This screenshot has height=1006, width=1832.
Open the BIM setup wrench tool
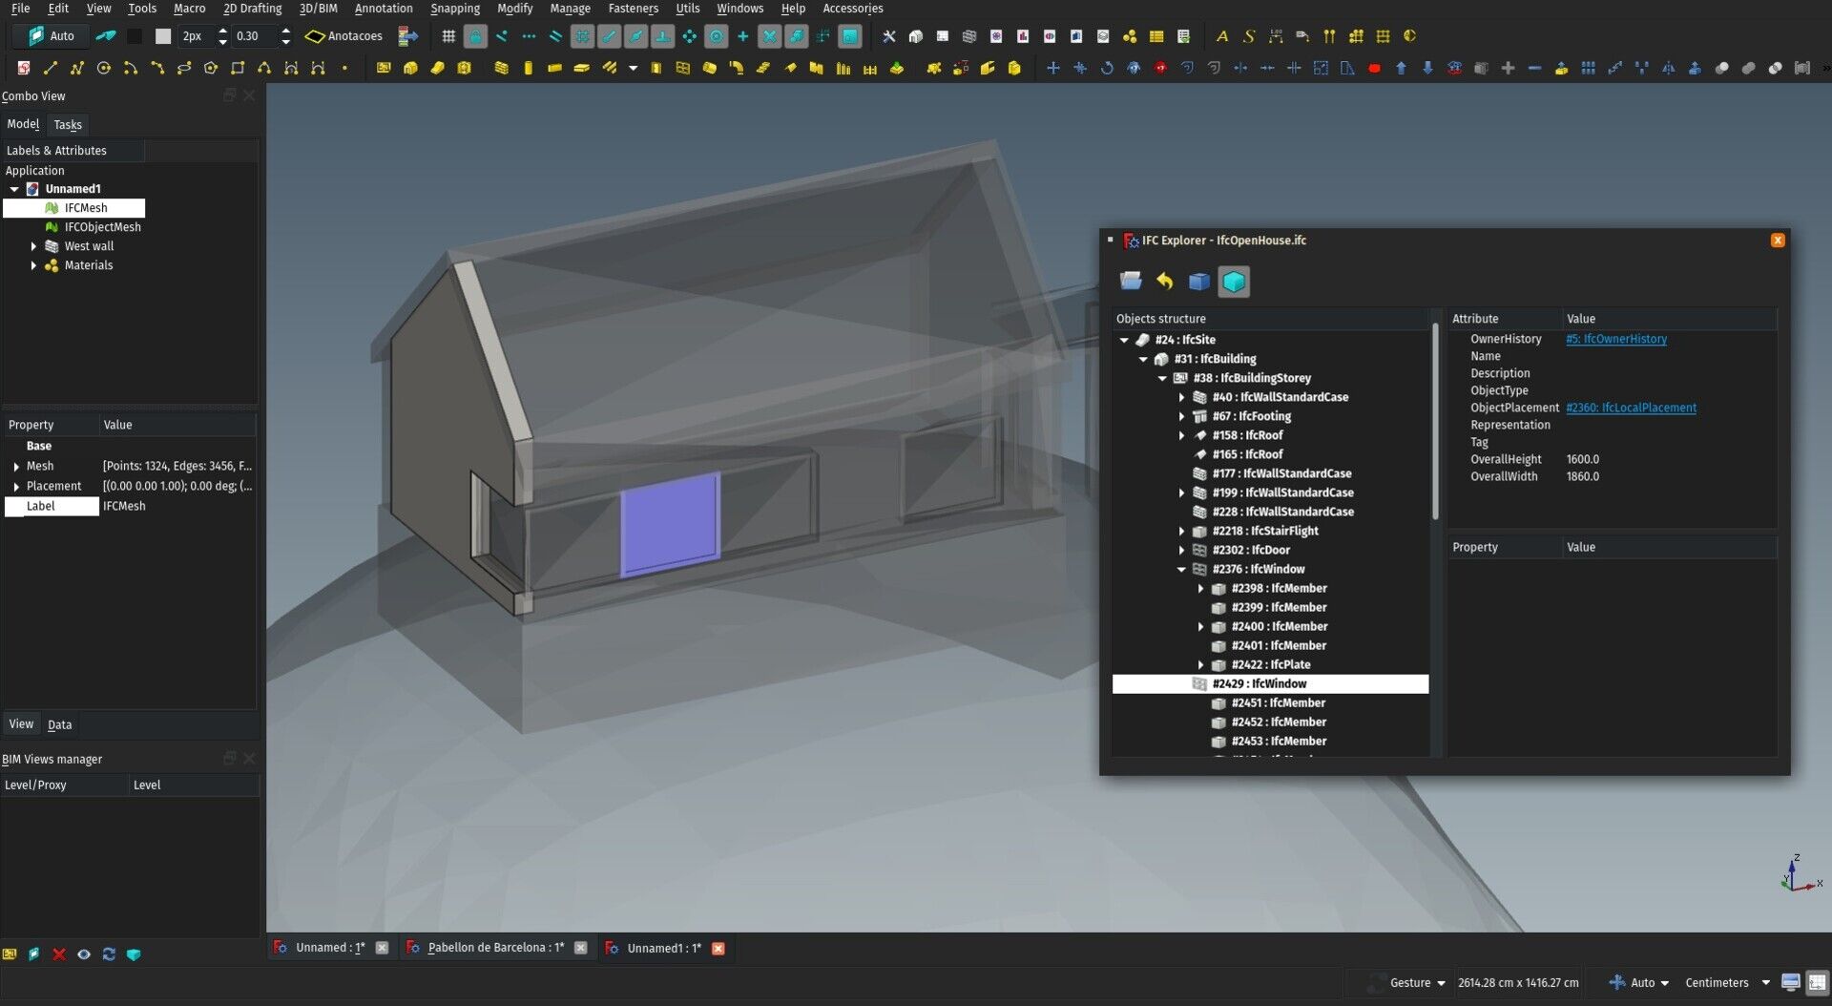(x=888, y=36)
